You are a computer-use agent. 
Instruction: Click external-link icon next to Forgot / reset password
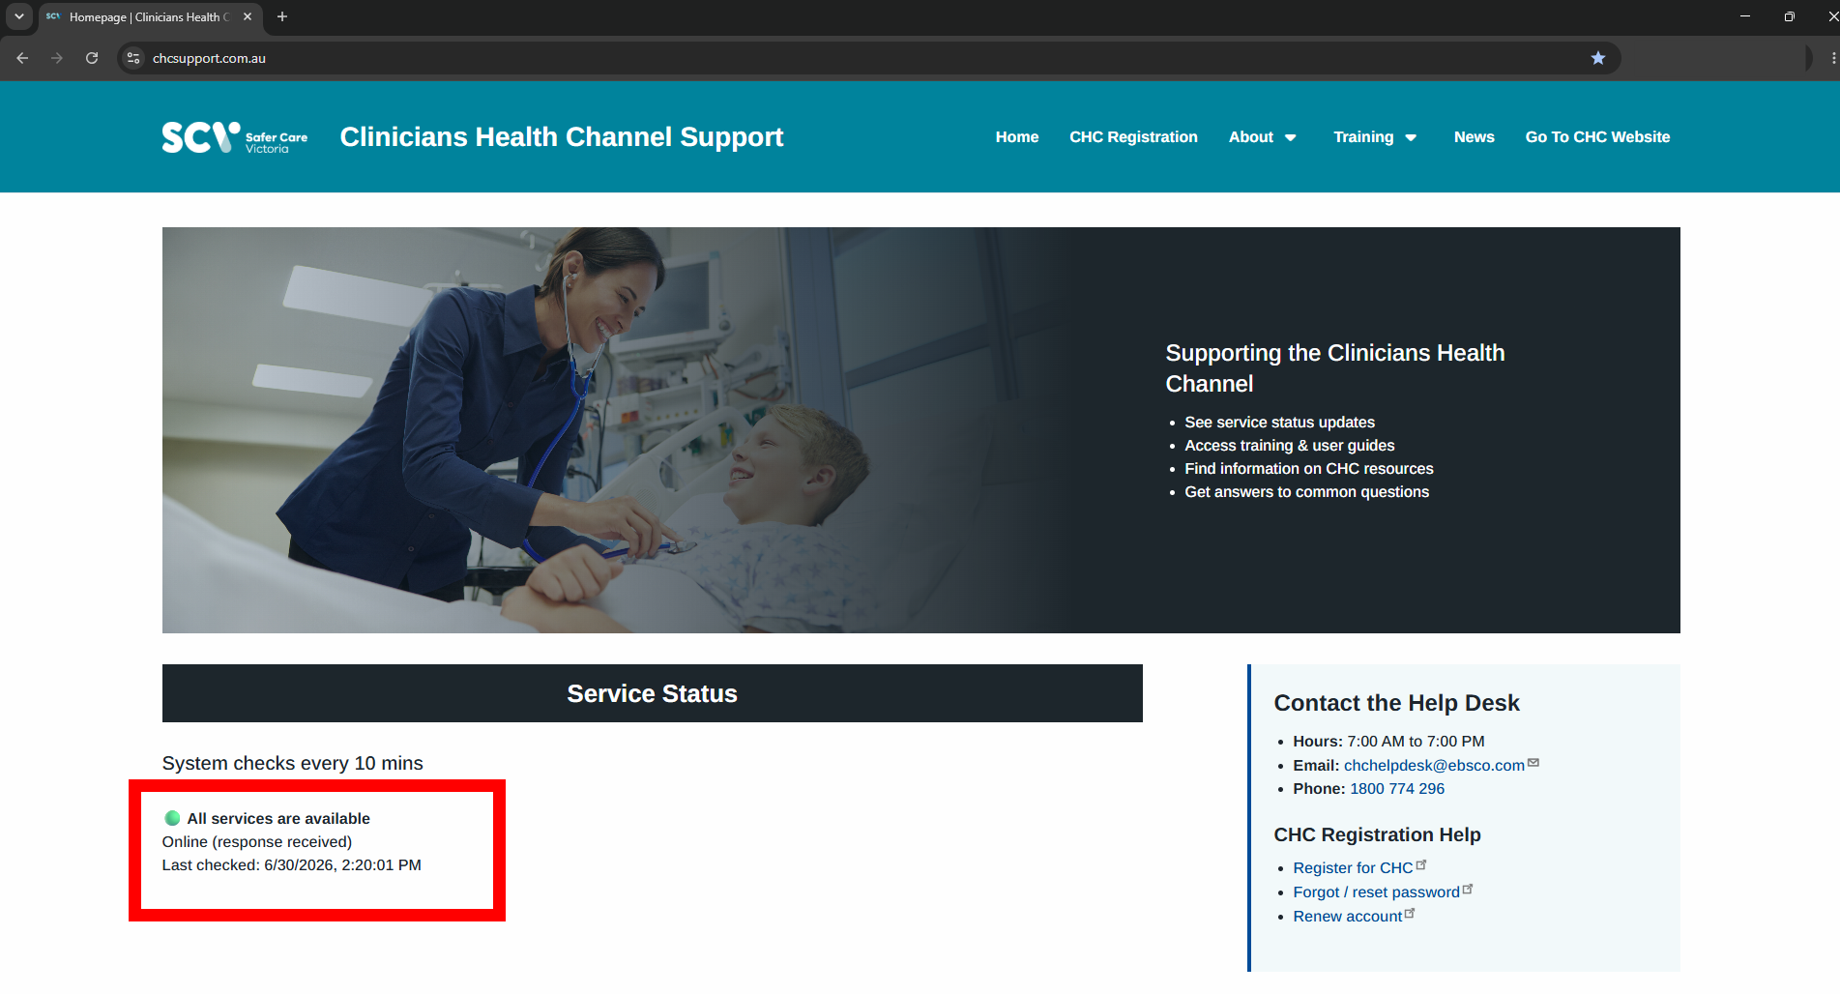[1468, 890]
